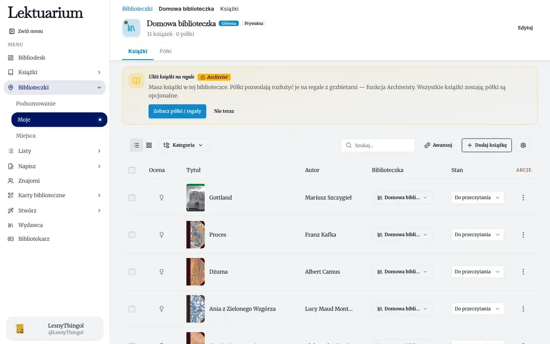Switch to list view icon
The image size is (550, 344).
(x=136, y=145)
